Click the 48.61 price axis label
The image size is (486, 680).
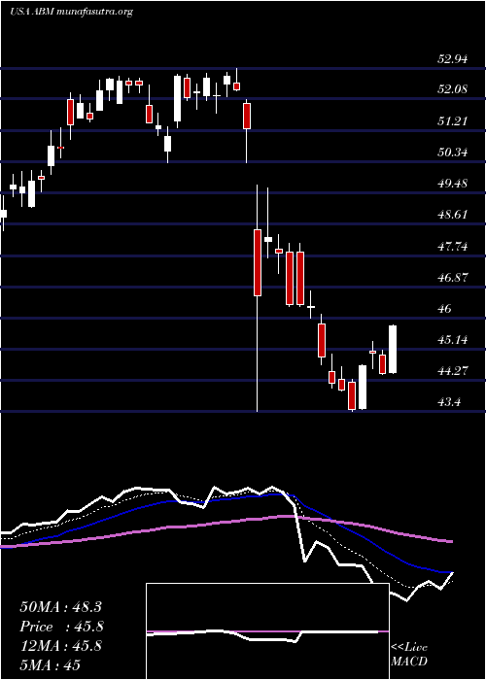[x=453, y=215]
